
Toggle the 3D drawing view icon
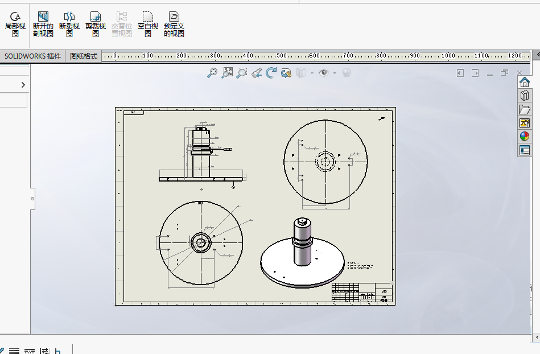pyautogui.click(x=286, y=73)
